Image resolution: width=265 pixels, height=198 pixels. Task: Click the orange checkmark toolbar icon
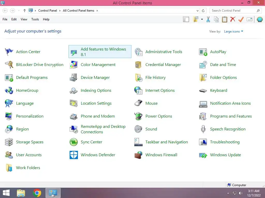[241, 19]
